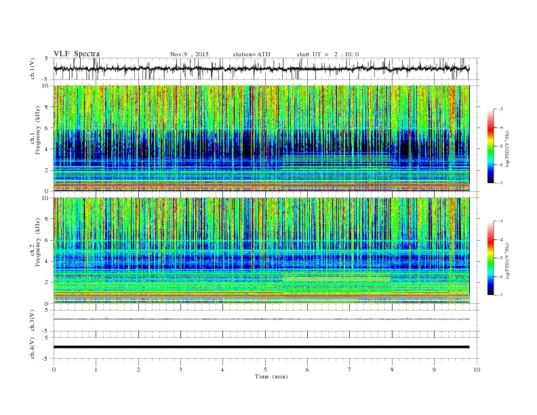This screenshot has height=415, width=537.
Task: Click the '9' tick label on time axis
Action: tap(434, 370)
